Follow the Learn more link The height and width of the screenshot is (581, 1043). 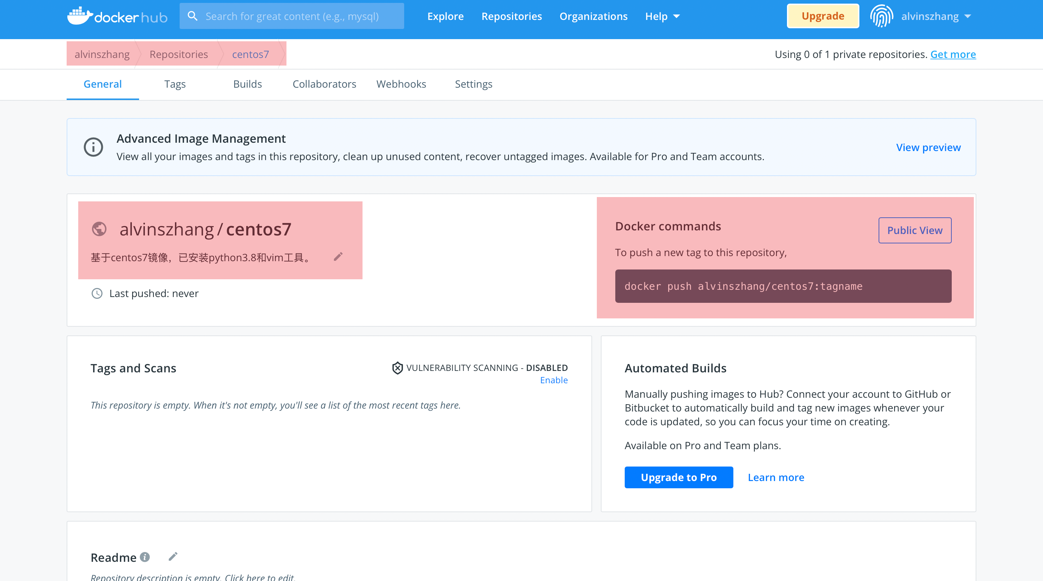pyautogui.click(x=776, y=477)
